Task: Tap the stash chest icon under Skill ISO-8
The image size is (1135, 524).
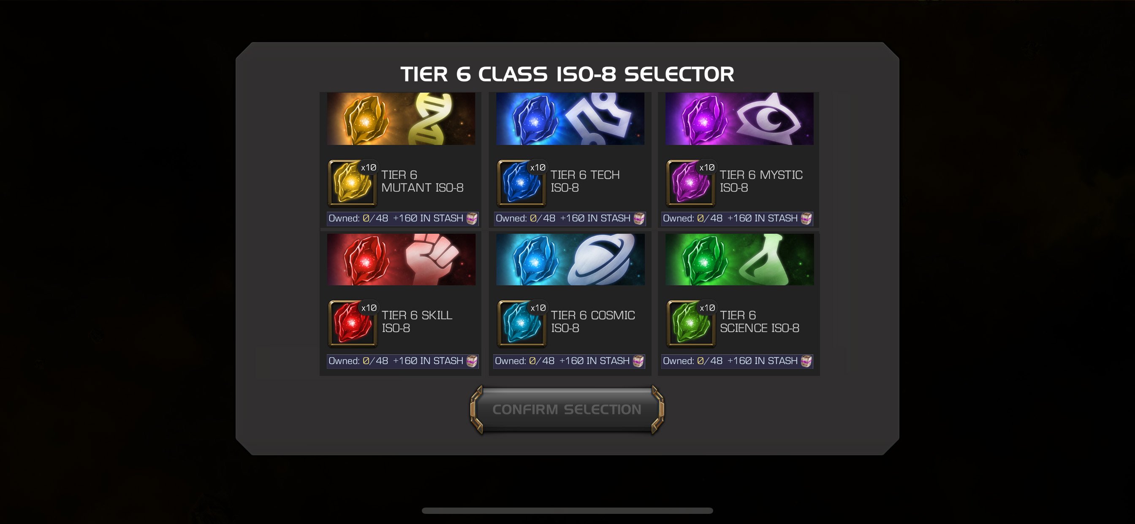Action: (x=472, y=361)
